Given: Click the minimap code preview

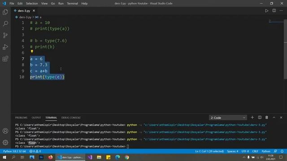Looking at the screenshot, I should coord(276,21).
